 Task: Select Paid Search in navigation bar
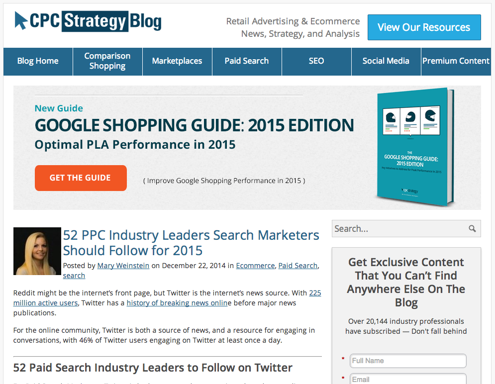(x=247, y=61)
